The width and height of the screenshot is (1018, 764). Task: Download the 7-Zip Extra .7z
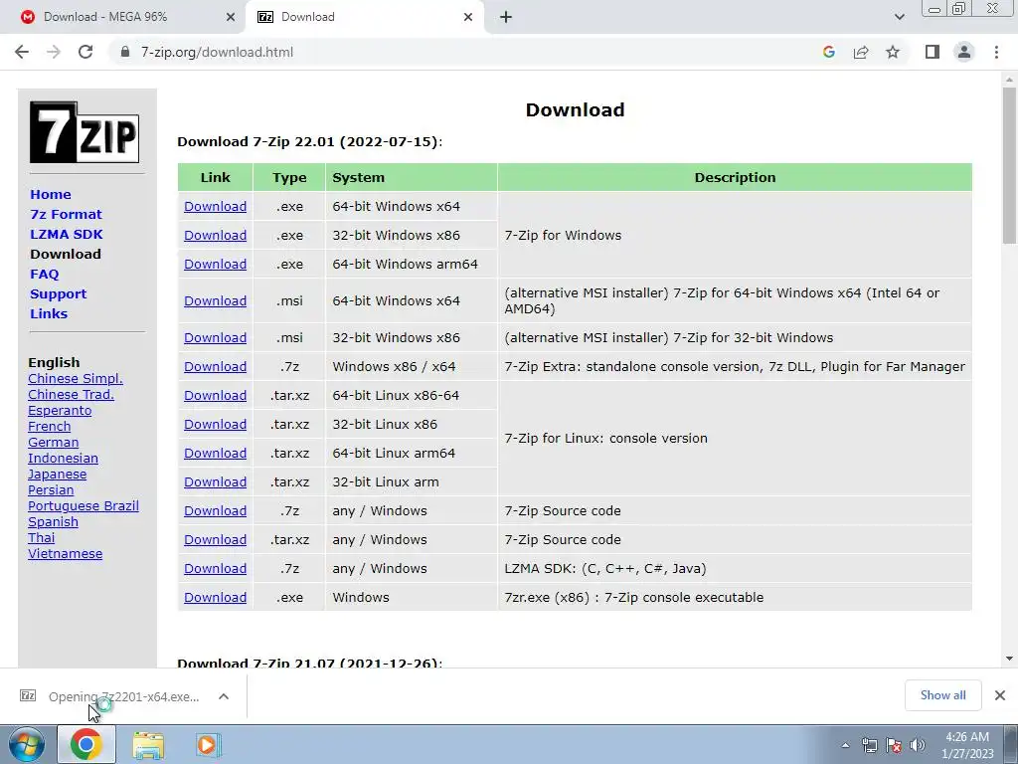215,366
